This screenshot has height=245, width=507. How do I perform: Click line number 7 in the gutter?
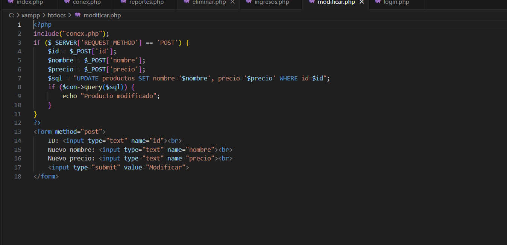click(19, 78)
